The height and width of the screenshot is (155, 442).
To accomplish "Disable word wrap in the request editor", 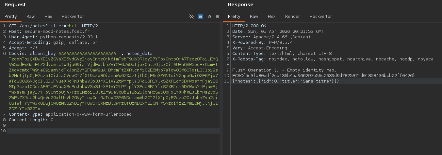I will click(x=200, y=16).
